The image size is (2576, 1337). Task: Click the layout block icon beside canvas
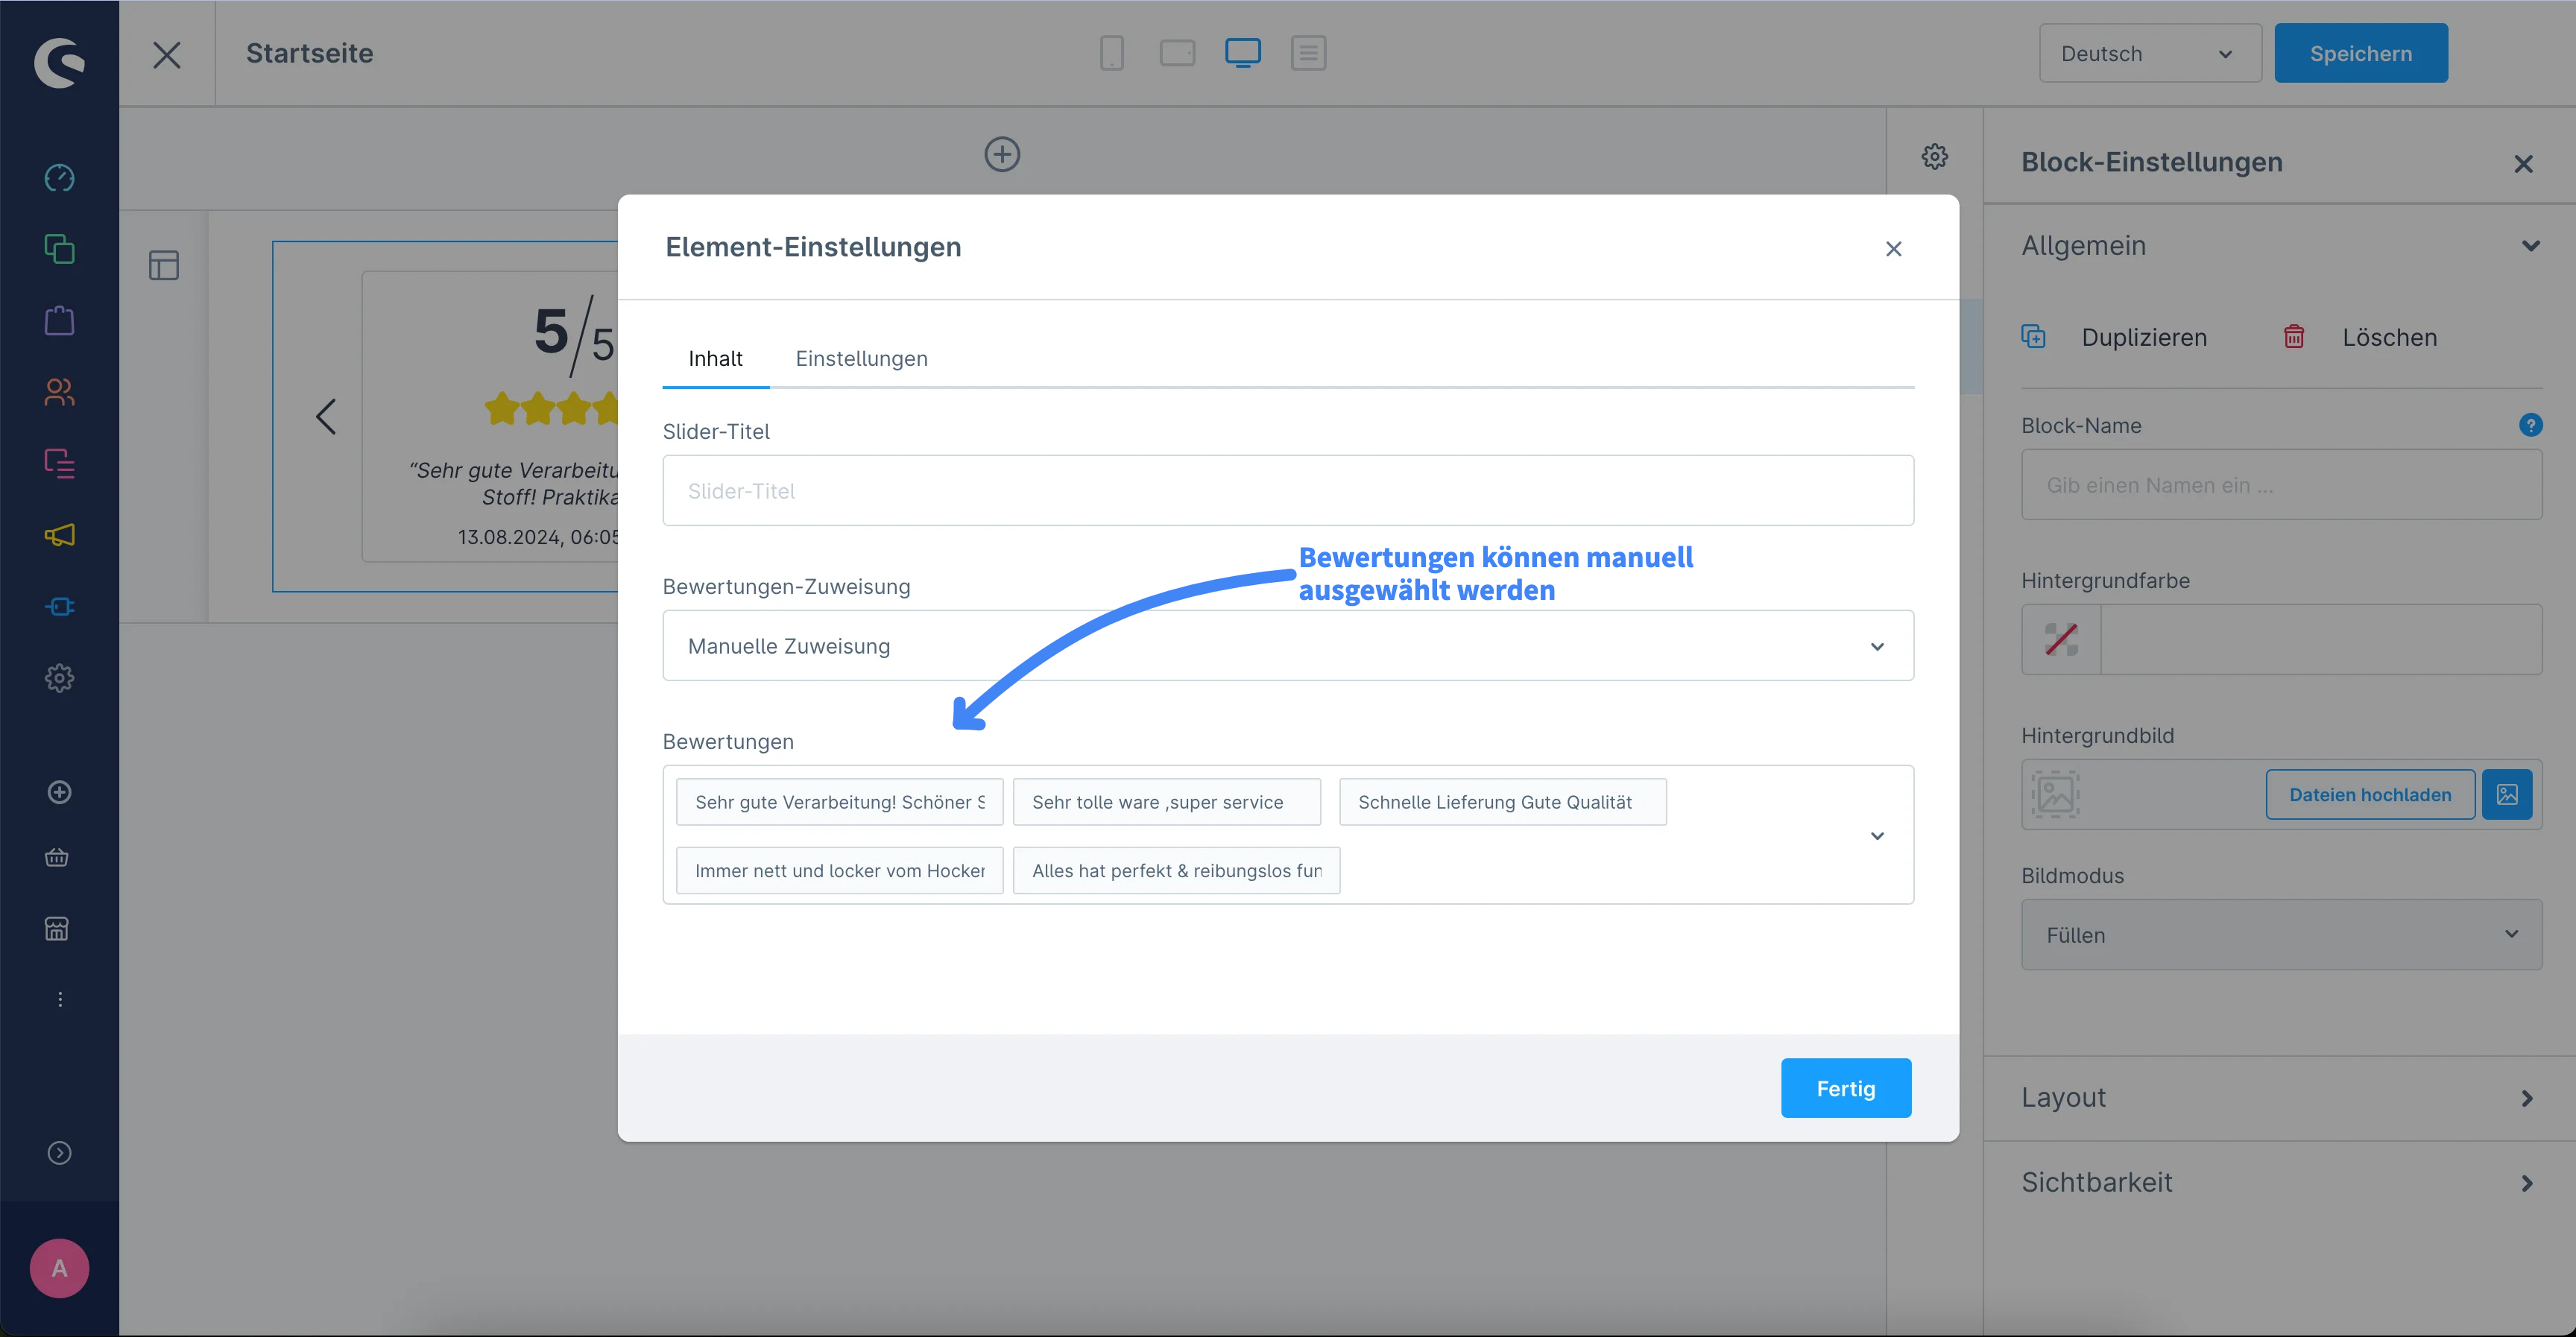click(x=164, y=266)
